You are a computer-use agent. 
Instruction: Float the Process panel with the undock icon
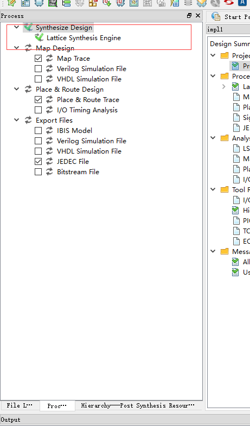point(189,16)
